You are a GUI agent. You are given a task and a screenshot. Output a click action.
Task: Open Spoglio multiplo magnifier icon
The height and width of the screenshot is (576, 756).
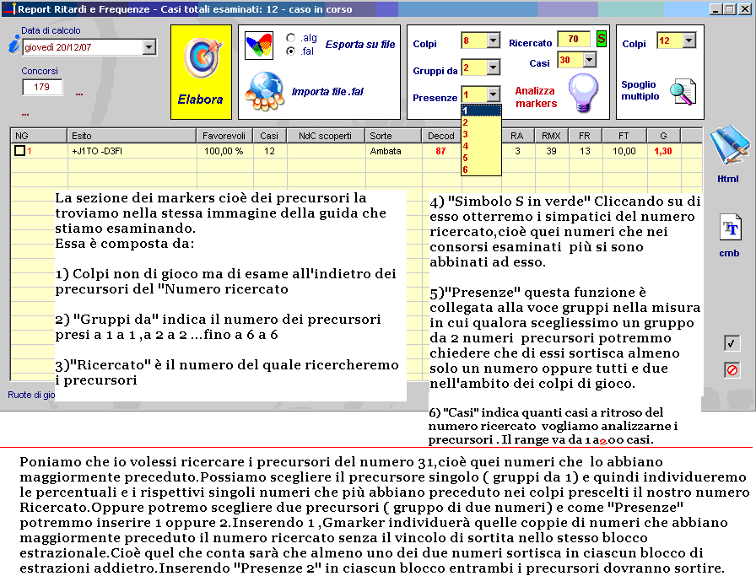(x=683, y=92)
